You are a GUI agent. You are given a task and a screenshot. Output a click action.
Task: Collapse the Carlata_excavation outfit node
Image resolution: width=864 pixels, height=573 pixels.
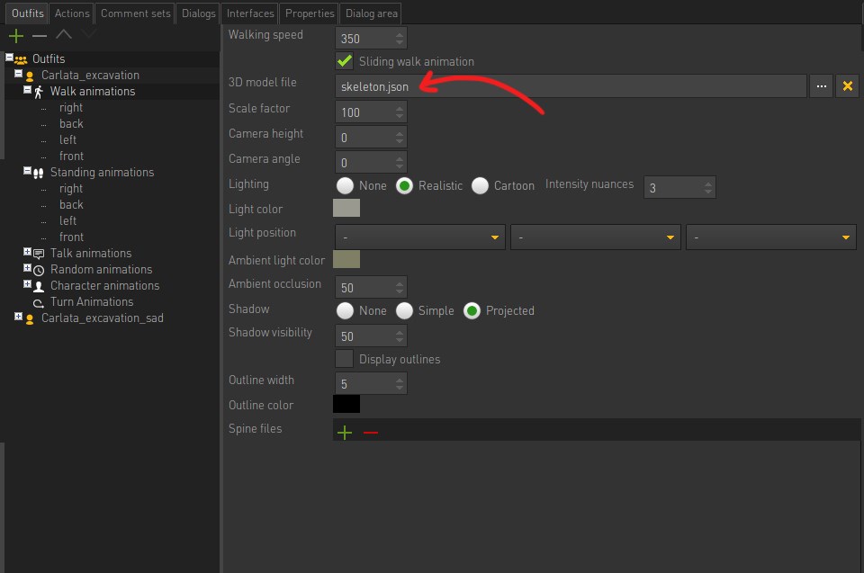coord(18,73)
